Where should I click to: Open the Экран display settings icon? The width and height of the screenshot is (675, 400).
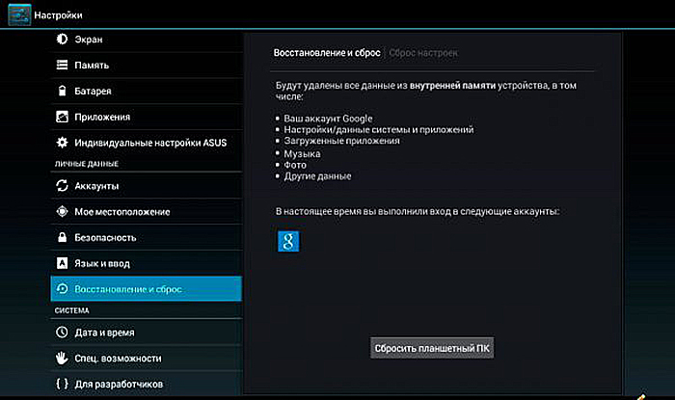pos(62,40)
